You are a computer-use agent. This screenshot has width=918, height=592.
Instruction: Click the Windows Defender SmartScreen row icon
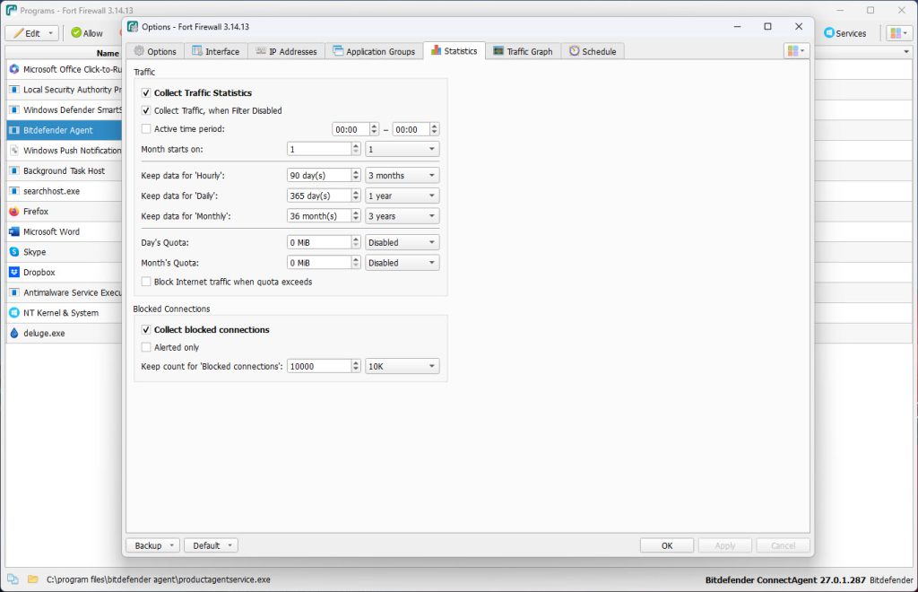(x=14, y=110)
